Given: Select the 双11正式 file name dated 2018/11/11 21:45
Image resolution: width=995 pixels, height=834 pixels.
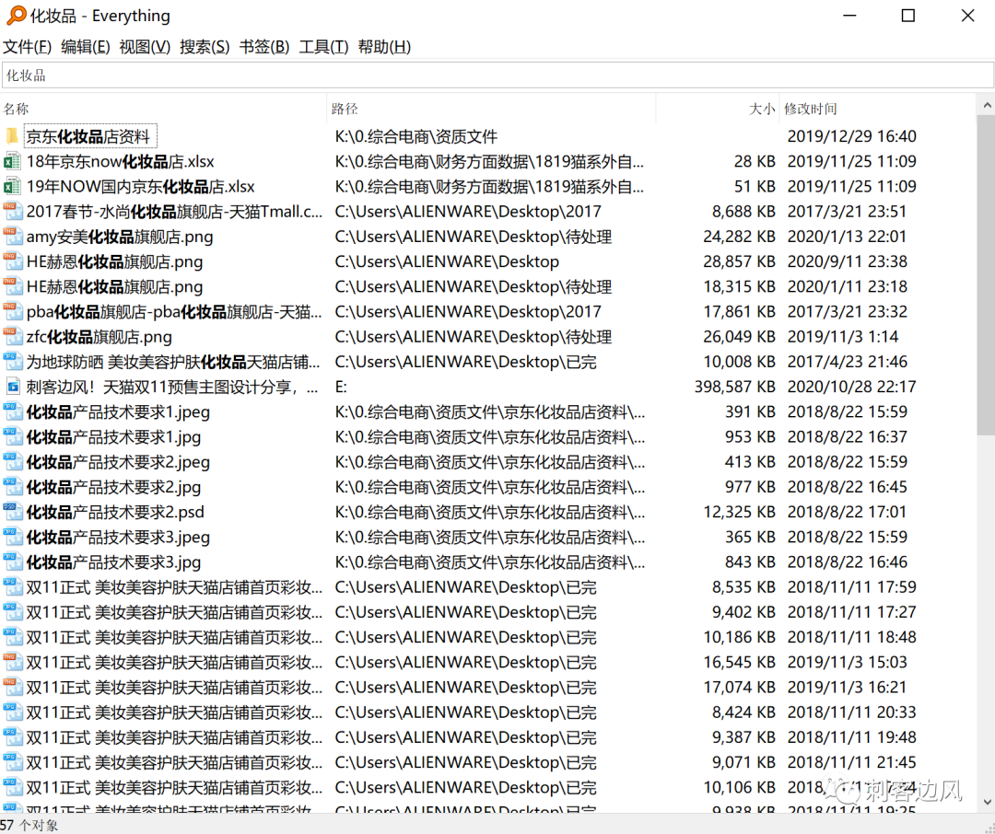Looking at the screenshot, I should [174, 762].
